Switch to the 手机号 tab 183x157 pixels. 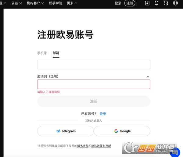coord(42,53)
